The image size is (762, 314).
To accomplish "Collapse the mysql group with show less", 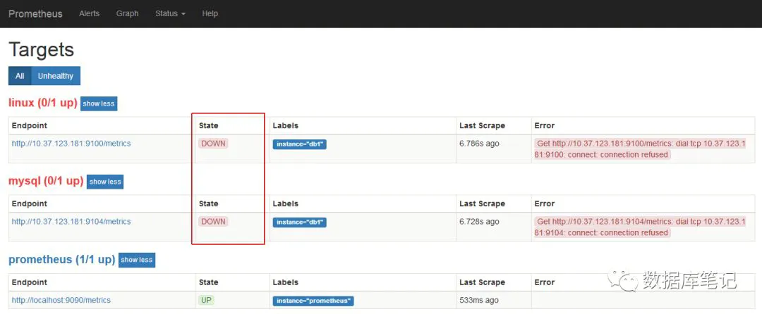I will tap(105, 182).
